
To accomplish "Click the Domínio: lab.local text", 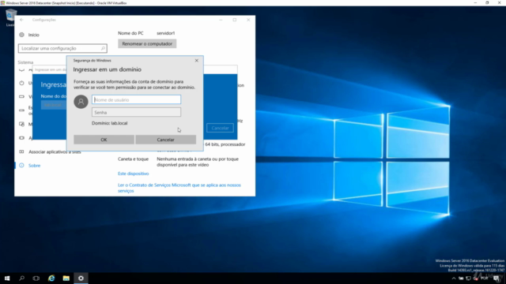I will [x=110, y=123].
